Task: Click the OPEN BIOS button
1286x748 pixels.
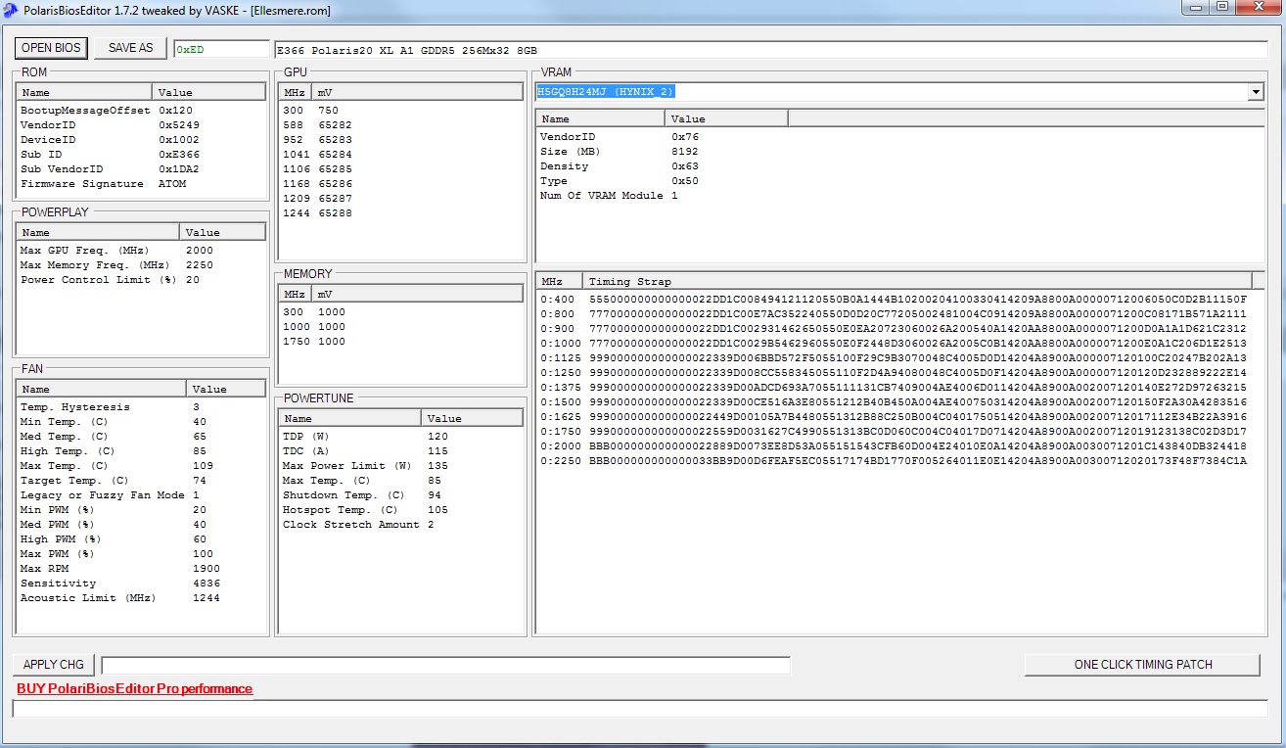Action: 50,48
